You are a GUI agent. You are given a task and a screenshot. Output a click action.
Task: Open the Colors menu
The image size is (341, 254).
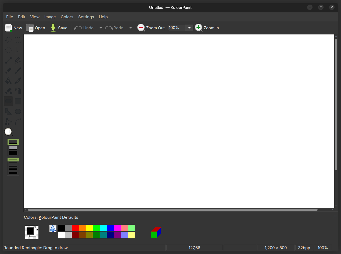67,17
